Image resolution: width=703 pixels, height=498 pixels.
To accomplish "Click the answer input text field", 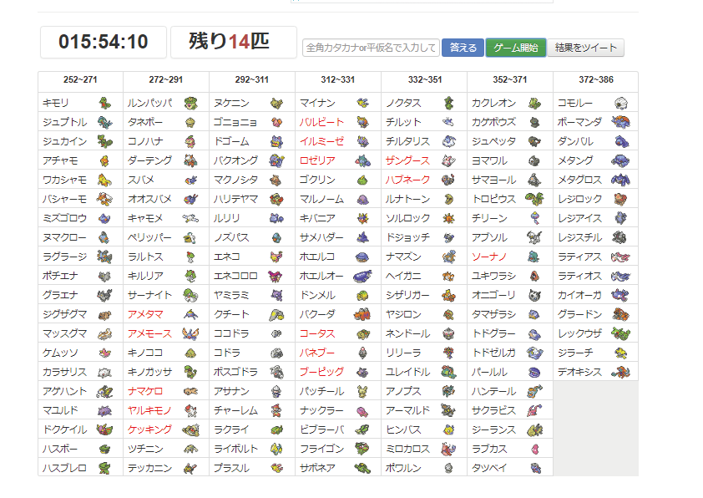I will tap(372, 48).
